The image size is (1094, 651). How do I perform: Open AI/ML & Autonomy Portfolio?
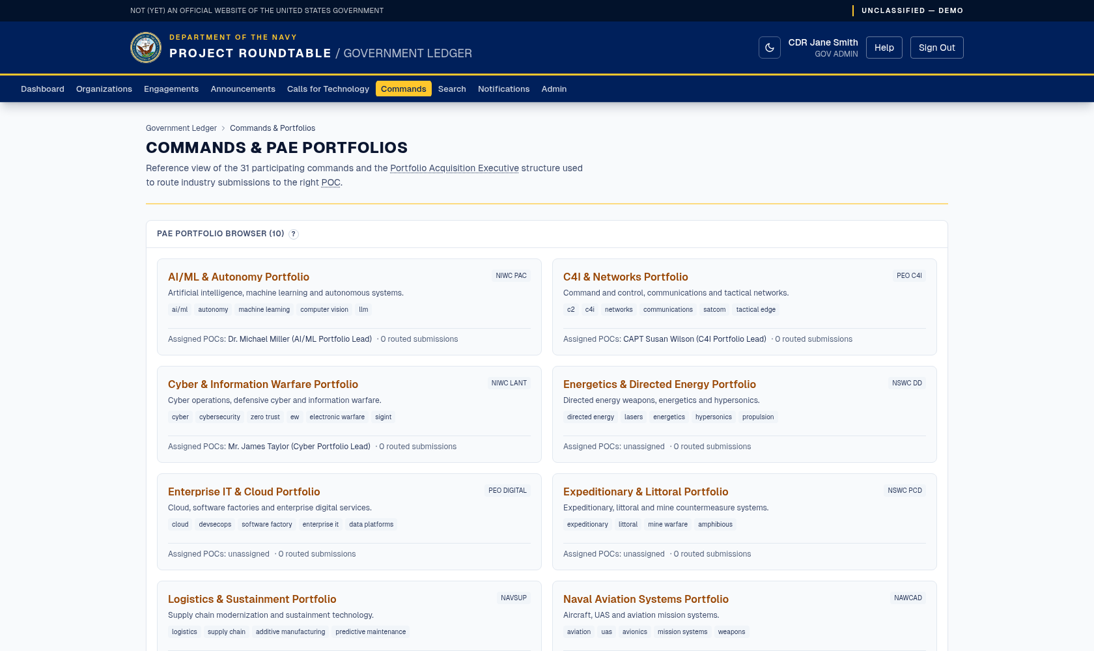coord(238,277)
